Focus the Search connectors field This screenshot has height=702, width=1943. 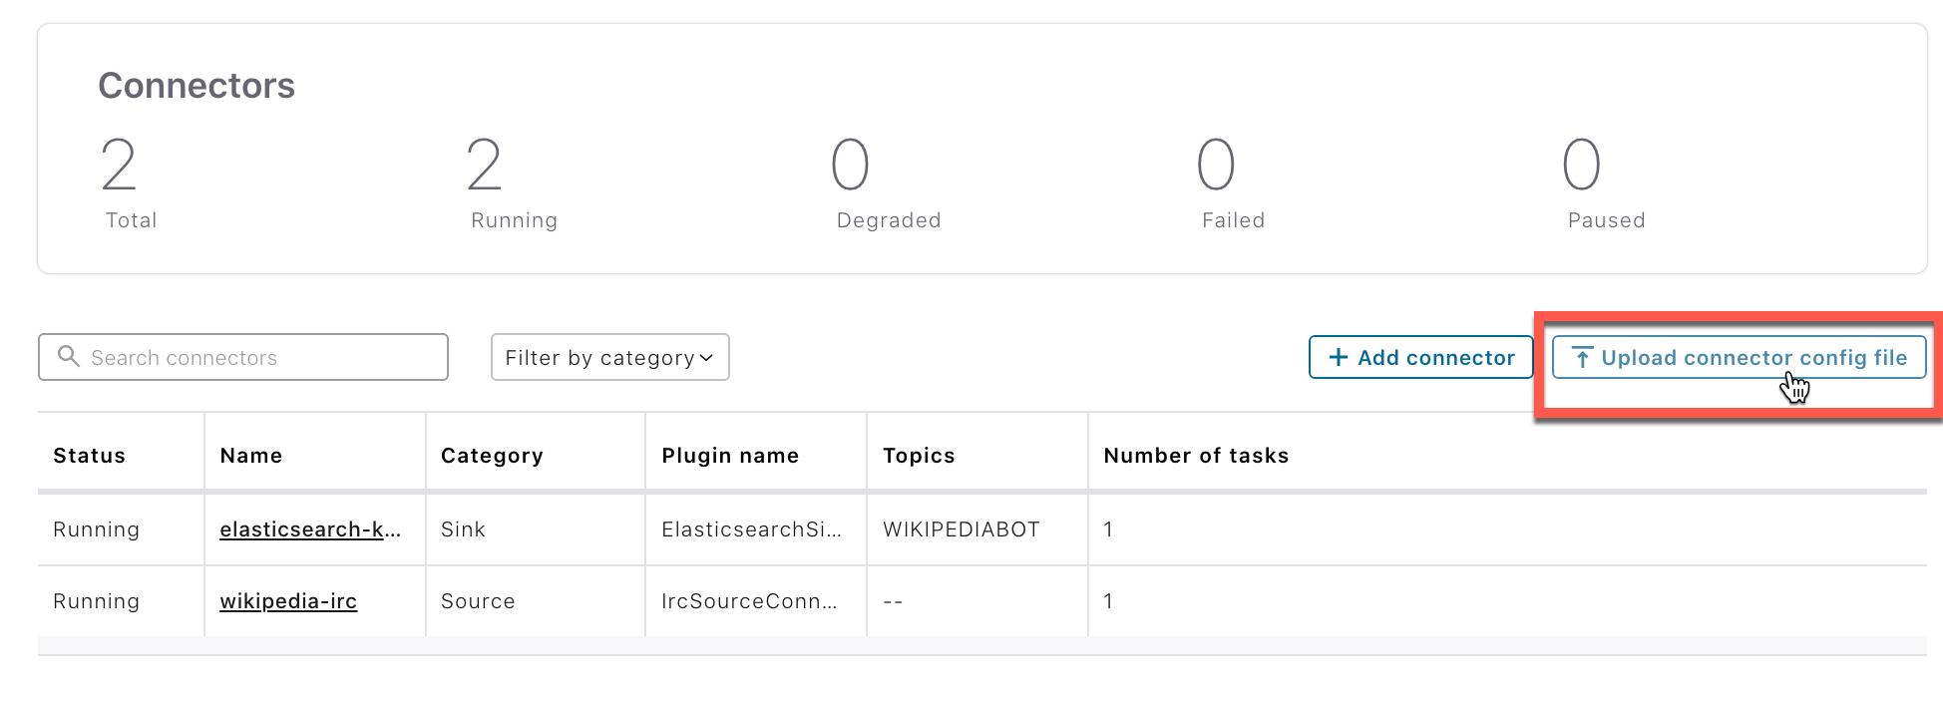243,357
